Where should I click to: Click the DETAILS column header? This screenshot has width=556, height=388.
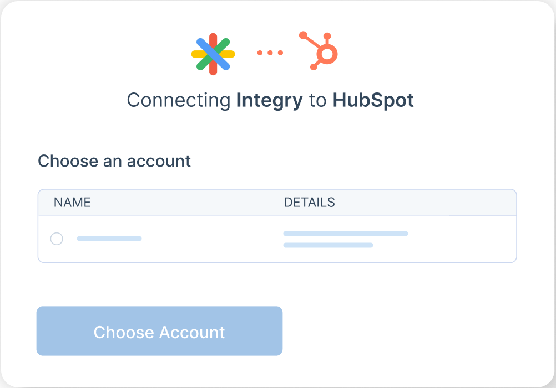(310, 203)
